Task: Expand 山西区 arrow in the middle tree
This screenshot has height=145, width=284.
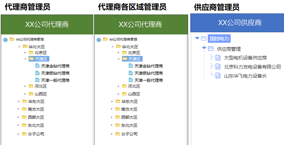Action: (118, 94)
